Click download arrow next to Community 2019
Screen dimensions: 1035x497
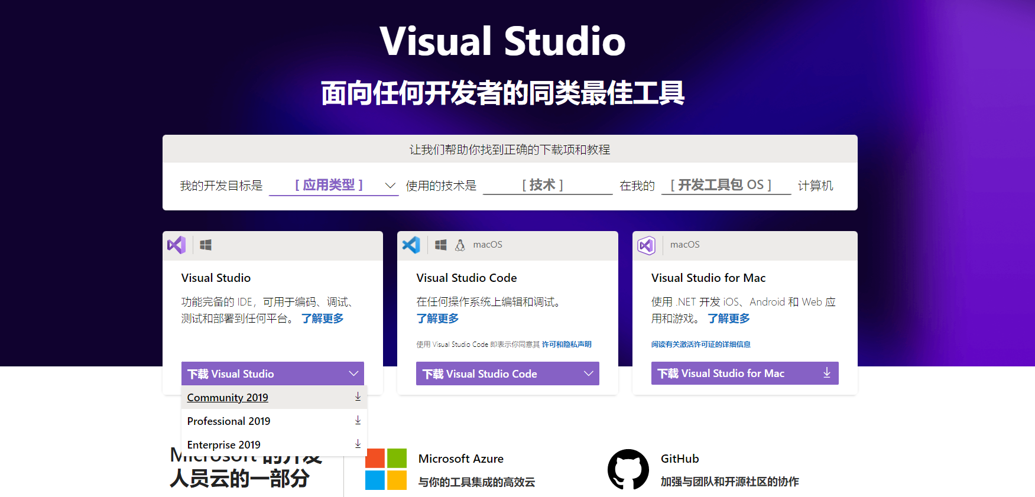358,397
